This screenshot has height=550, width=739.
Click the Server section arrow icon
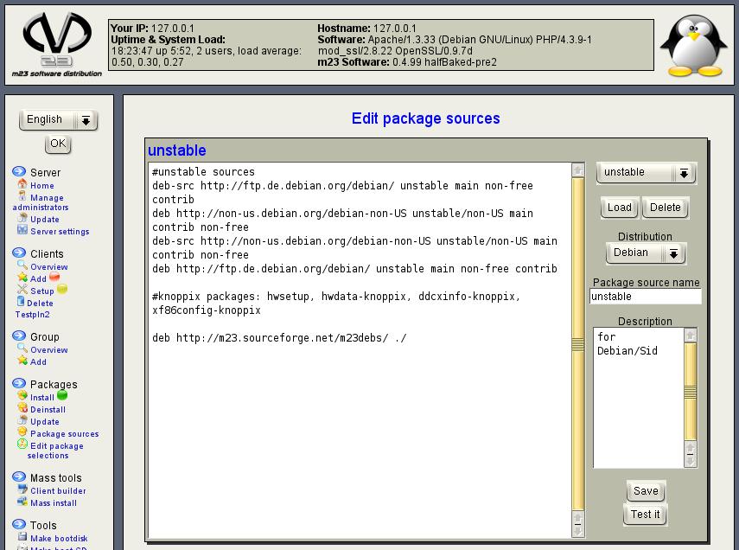[x=19, y=172]
